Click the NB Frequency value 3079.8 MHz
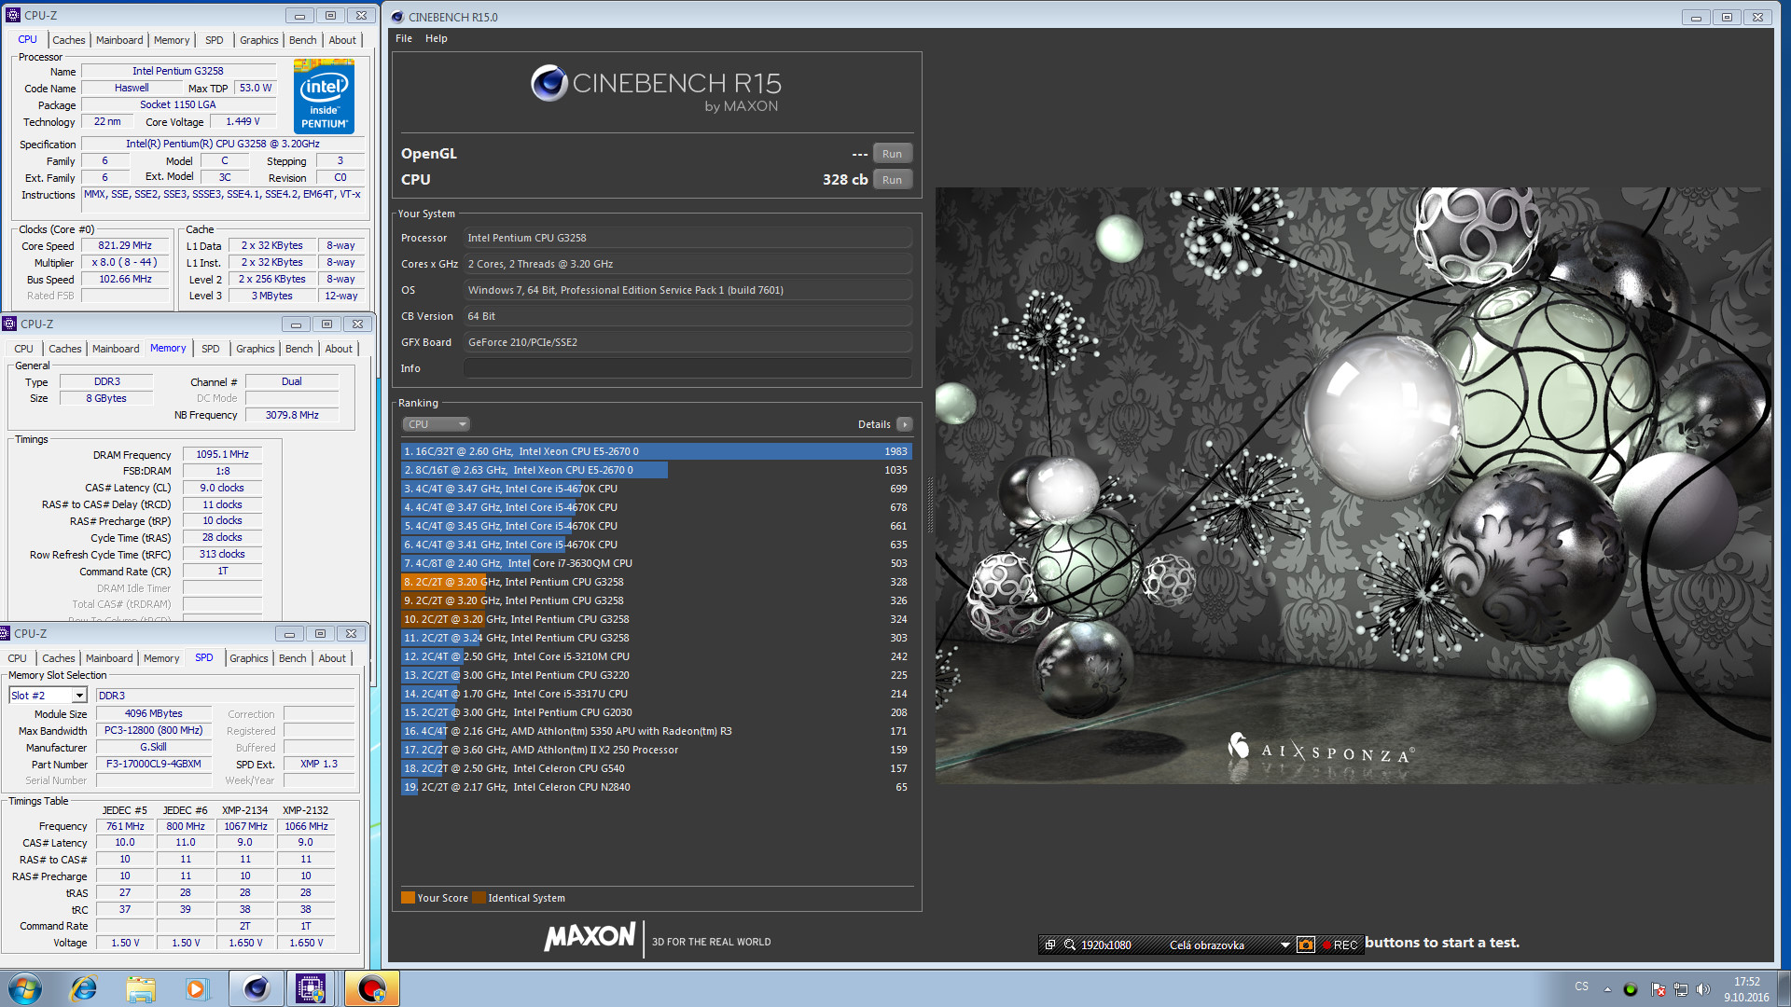 292,415
